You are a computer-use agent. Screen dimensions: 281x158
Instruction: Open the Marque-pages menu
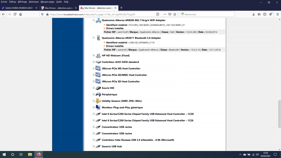coord(47,2)
